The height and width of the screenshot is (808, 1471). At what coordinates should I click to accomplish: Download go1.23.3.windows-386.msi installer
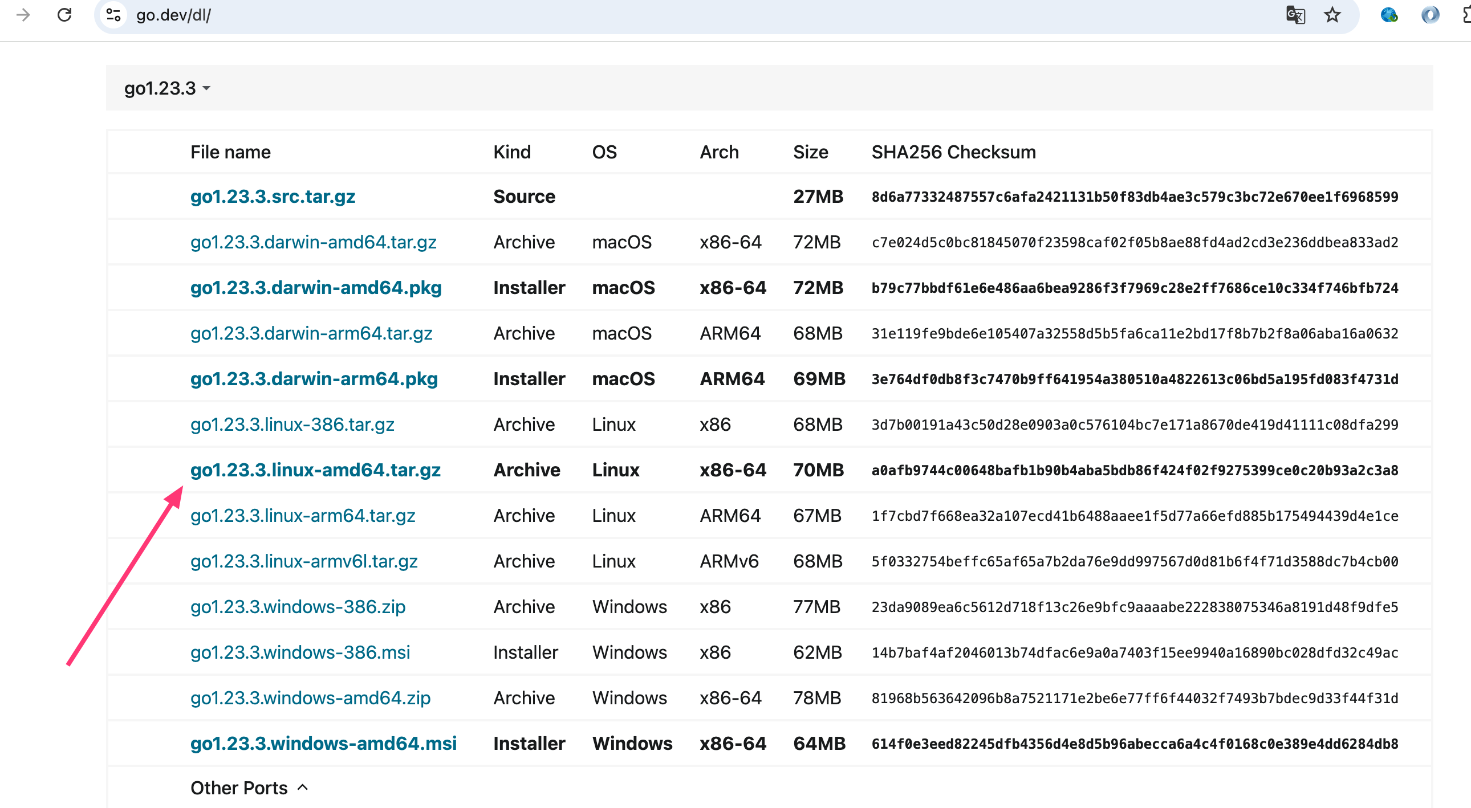tap(300, 652)
